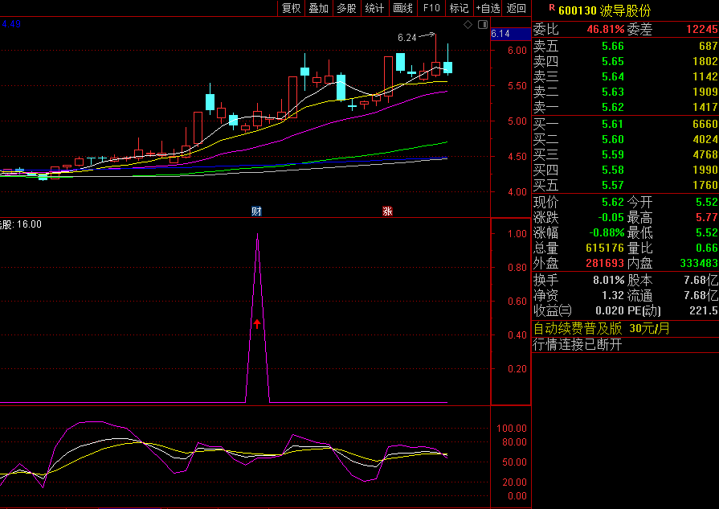Click the 换手 8.01% value
The width and height of the screenshot is (719, 509).
click(608, 280)
